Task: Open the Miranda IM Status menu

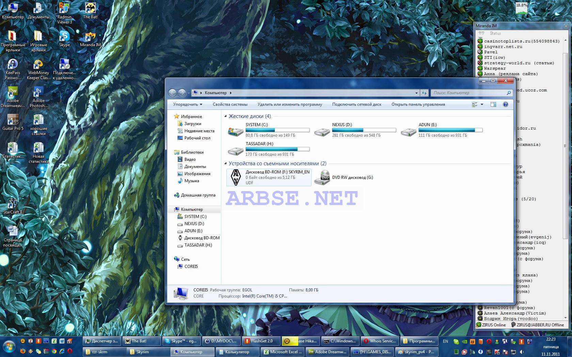Action: point(495,33)
